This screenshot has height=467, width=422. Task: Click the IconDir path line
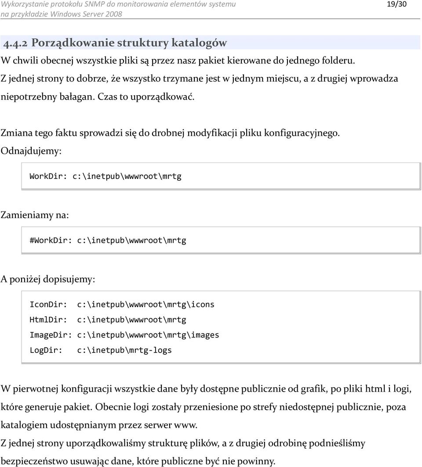point(122,304)
